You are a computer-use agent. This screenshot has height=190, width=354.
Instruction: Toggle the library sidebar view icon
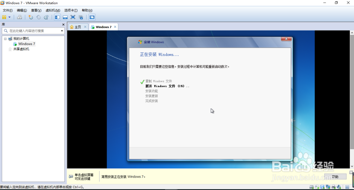tap(57, 17)
